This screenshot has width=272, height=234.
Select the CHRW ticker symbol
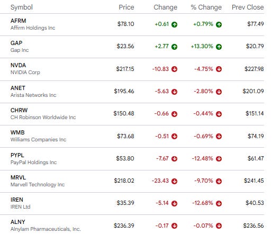[19, 110]
